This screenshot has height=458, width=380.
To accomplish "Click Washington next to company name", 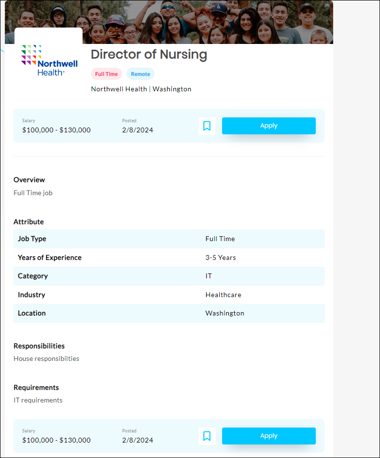I will tap(172, 89).
